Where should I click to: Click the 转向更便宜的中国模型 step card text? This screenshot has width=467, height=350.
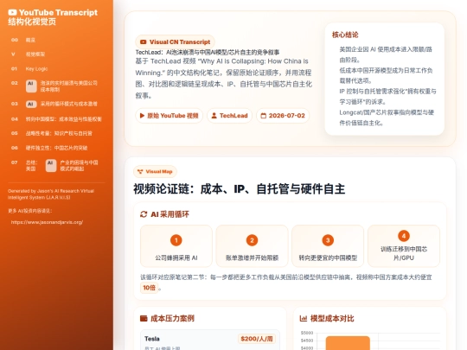(328, 258)
